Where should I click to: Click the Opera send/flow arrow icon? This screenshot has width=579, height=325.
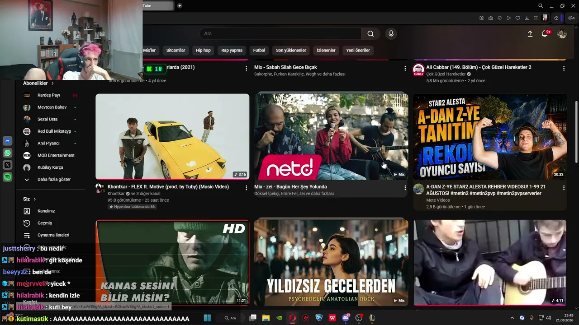(509, 18)
